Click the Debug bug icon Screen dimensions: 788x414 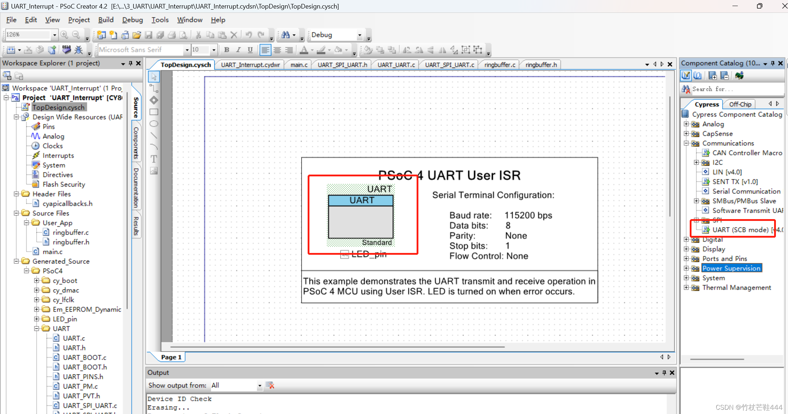[x=79, y=50]
